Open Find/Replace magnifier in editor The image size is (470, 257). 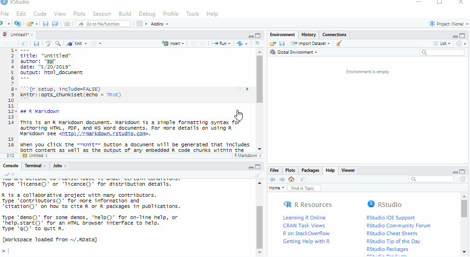58,44
